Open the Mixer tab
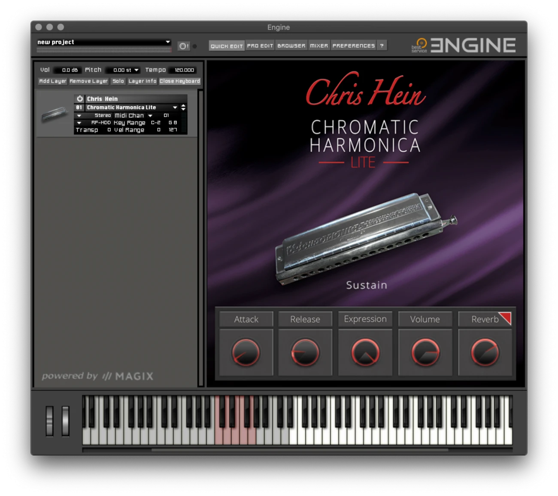The width and height of the screenshot is (558, 496). coord(319,46)
